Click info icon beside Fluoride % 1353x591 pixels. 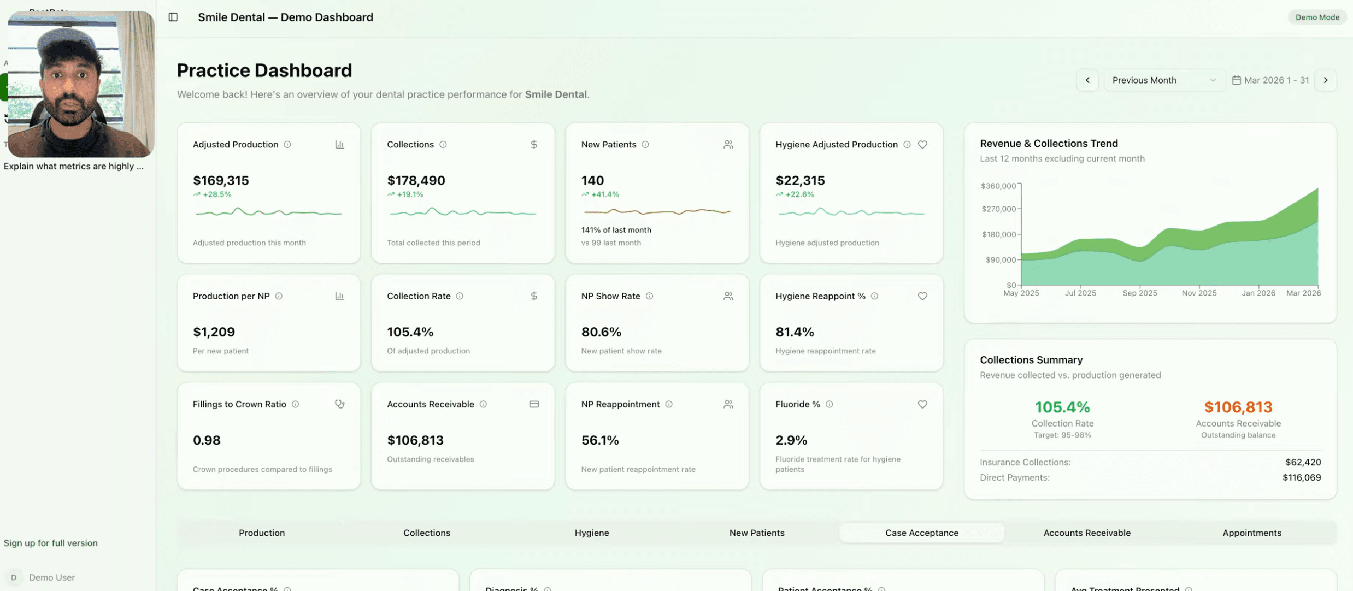click(x=829, y=404)
